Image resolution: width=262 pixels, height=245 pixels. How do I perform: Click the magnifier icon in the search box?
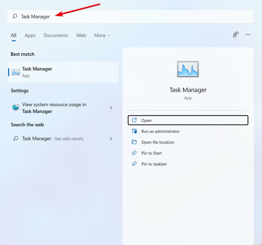(x=15, y=16)
